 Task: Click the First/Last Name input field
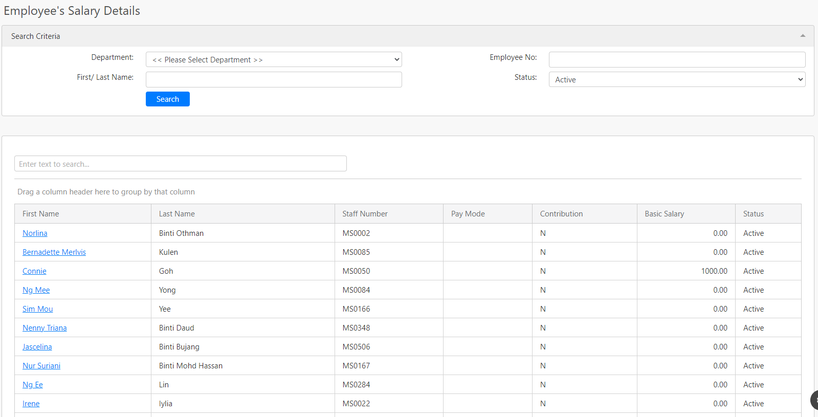pos(274,79)
